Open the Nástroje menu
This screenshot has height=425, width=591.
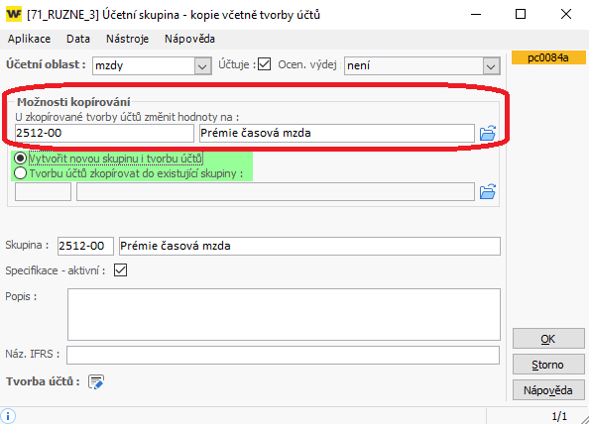tap(127, 39)
